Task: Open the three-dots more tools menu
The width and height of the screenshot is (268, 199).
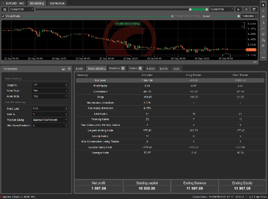Action: tap(263, 58)
